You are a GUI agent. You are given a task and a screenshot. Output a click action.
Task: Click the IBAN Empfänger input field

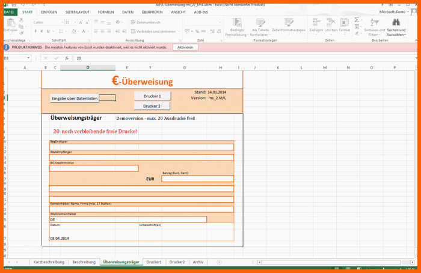[141, 158]
